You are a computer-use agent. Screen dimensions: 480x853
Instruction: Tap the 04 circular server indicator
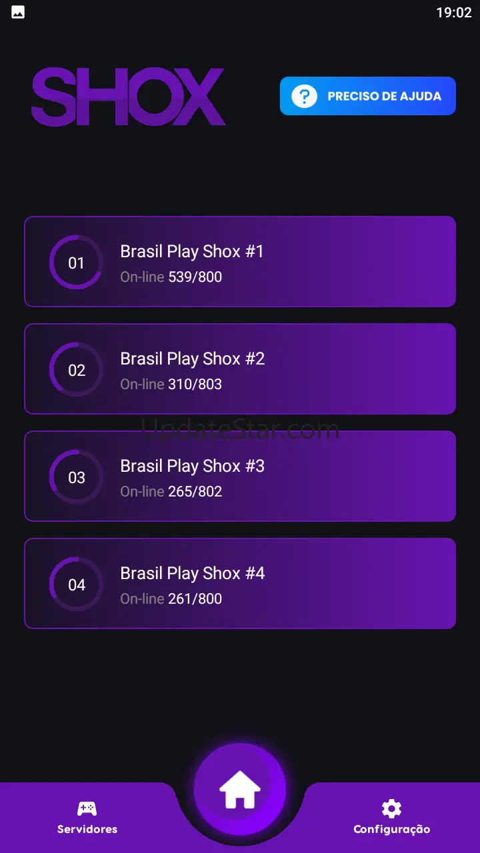tap(77, 584)
